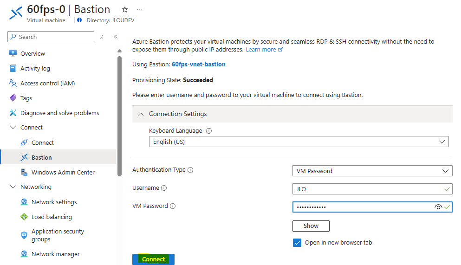
Task: Open Load balancing item
Action: pos(52,217)
